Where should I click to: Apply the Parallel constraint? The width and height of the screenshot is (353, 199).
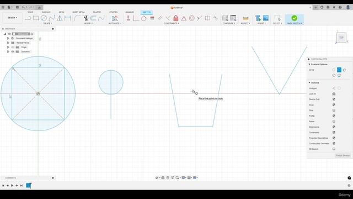pos(160,18)
